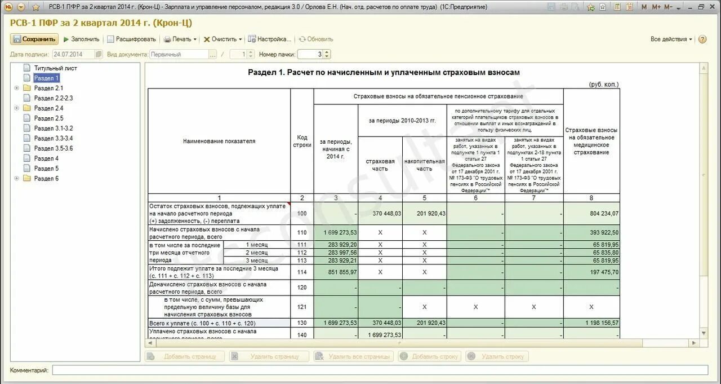Click the vertical scrollbar of the report
The image size is (721, 384).
tap(704, 200)
